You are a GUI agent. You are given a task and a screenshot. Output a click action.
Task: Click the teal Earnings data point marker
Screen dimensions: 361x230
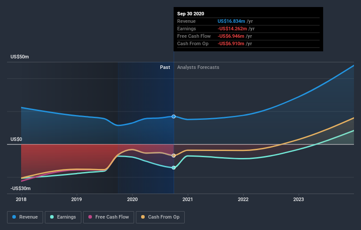click(x=174, y=168)
